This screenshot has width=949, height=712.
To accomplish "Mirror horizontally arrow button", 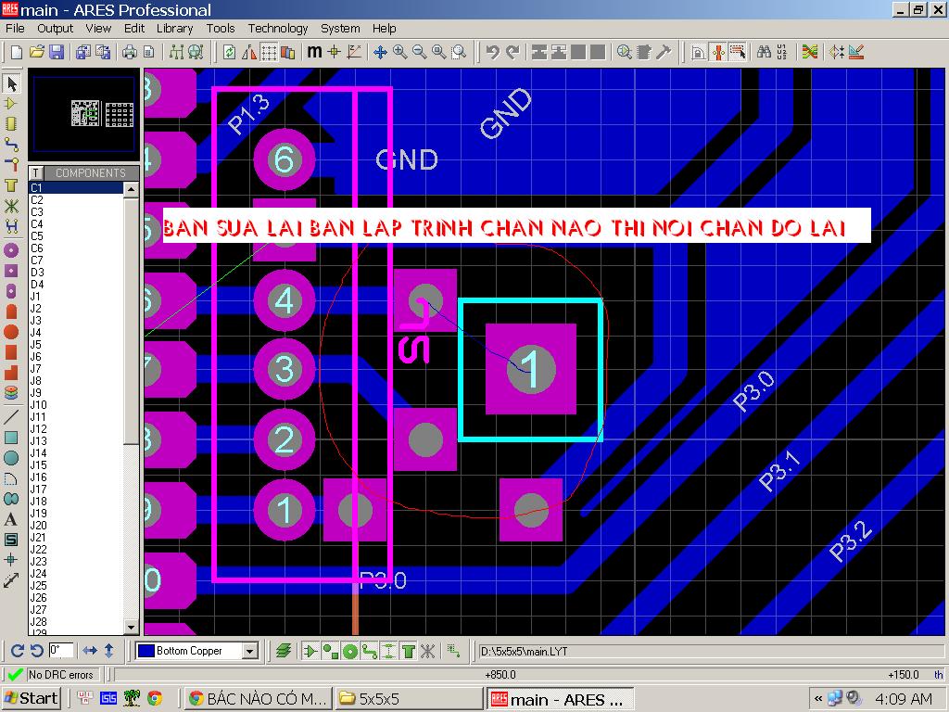I will click(x=90, y=651).
